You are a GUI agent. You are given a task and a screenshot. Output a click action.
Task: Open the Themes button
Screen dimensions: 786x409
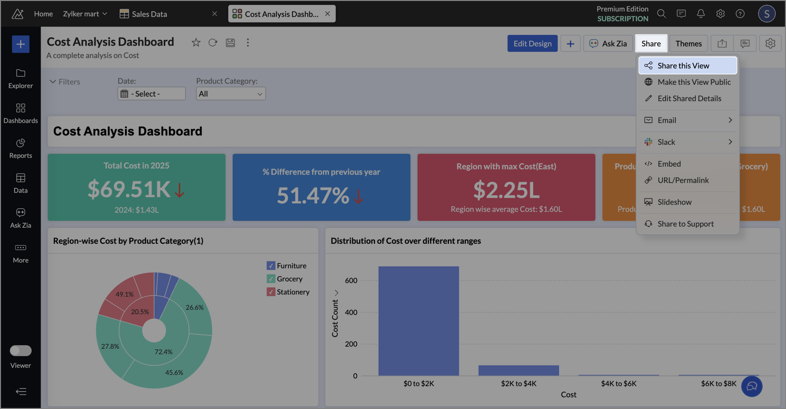(688, 44)
